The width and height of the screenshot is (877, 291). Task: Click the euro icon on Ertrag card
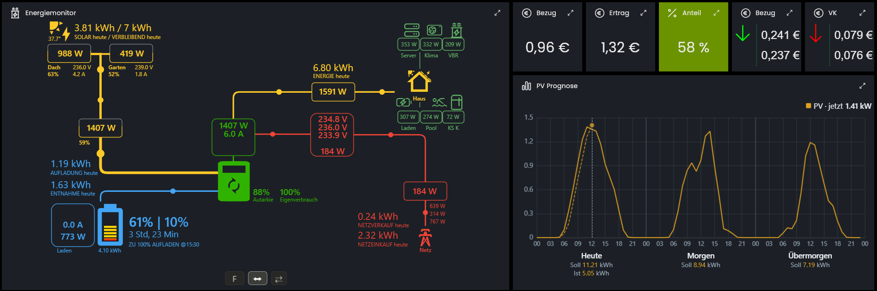(x=600, y=13)
